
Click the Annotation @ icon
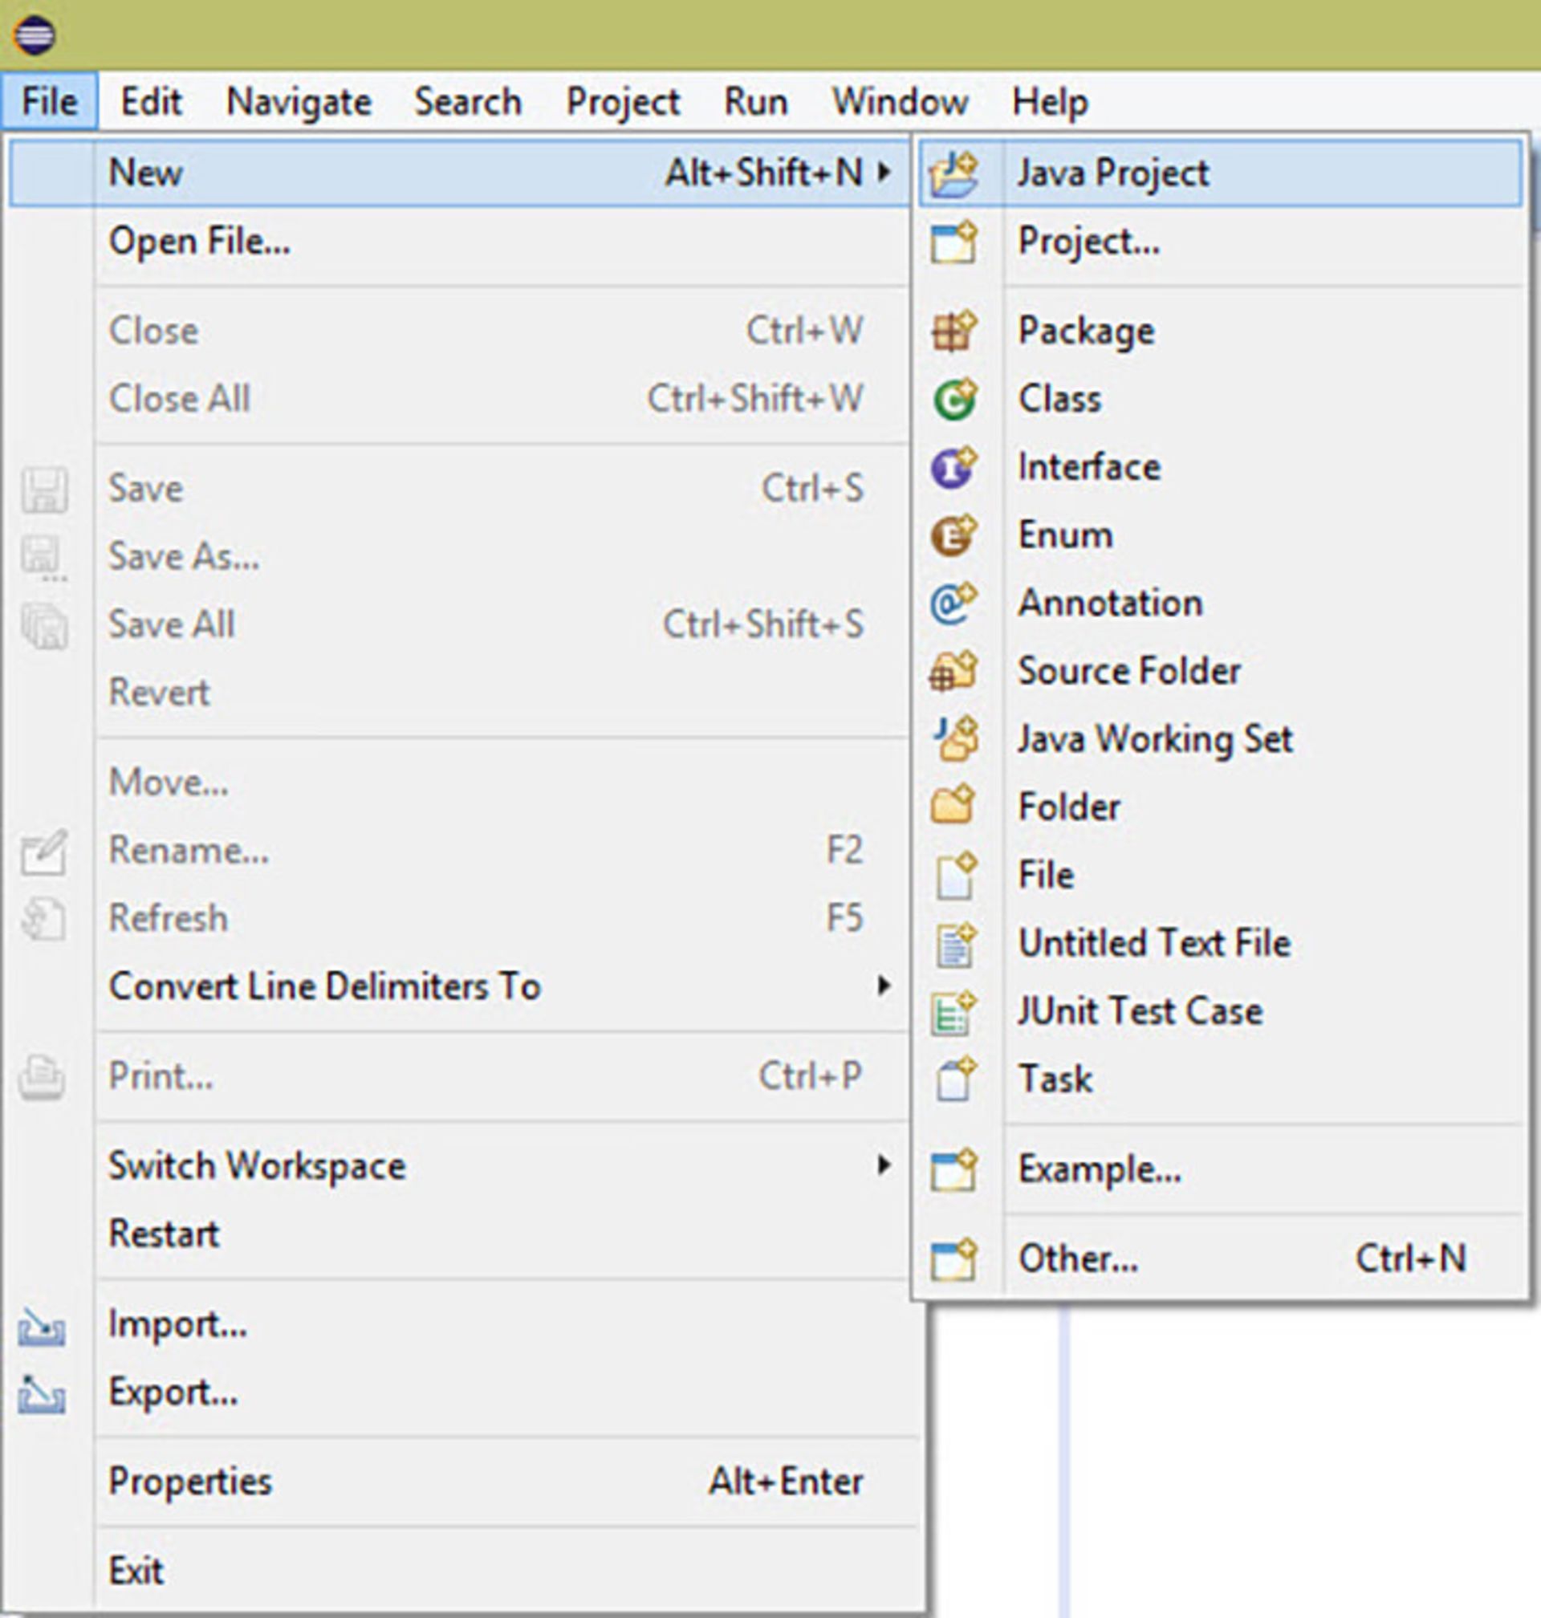953,604
